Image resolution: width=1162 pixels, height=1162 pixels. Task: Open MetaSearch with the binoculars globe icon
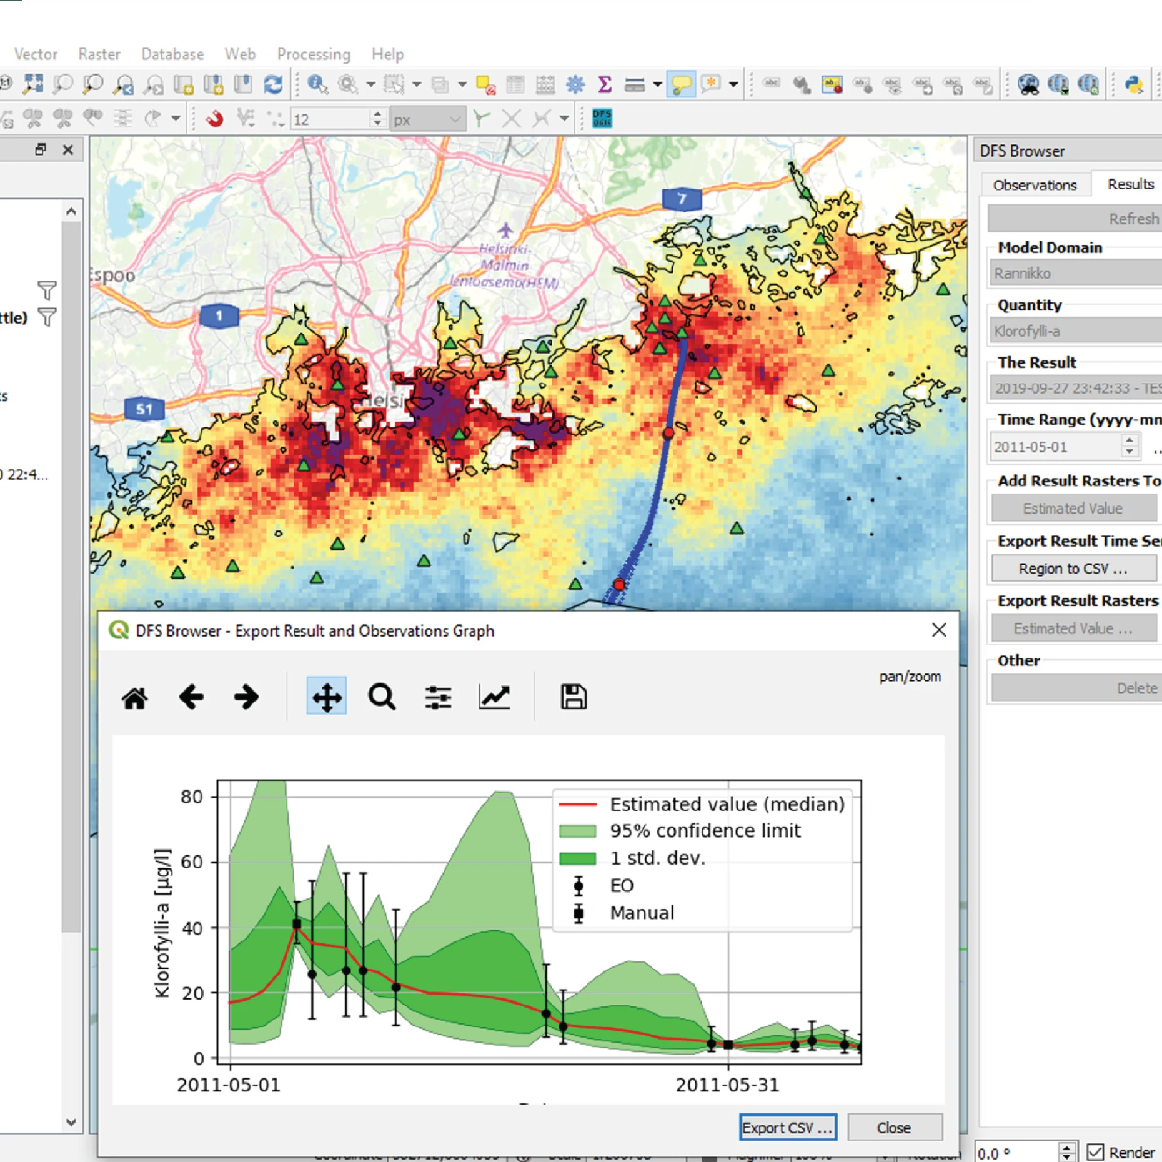tap(1029, 85)
